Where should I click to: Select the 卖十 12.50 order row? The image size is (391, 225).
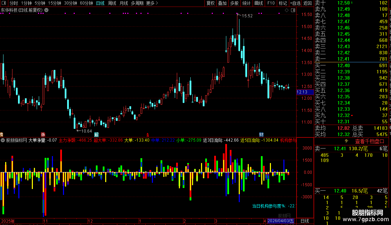pos(351,3)
